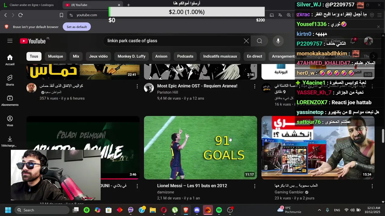Image resolution: width=385 pixels, height=216 pixels.
Task: Open three-dot menu for كواليس الاتفاق video
Action: click(x=137, y=86)
